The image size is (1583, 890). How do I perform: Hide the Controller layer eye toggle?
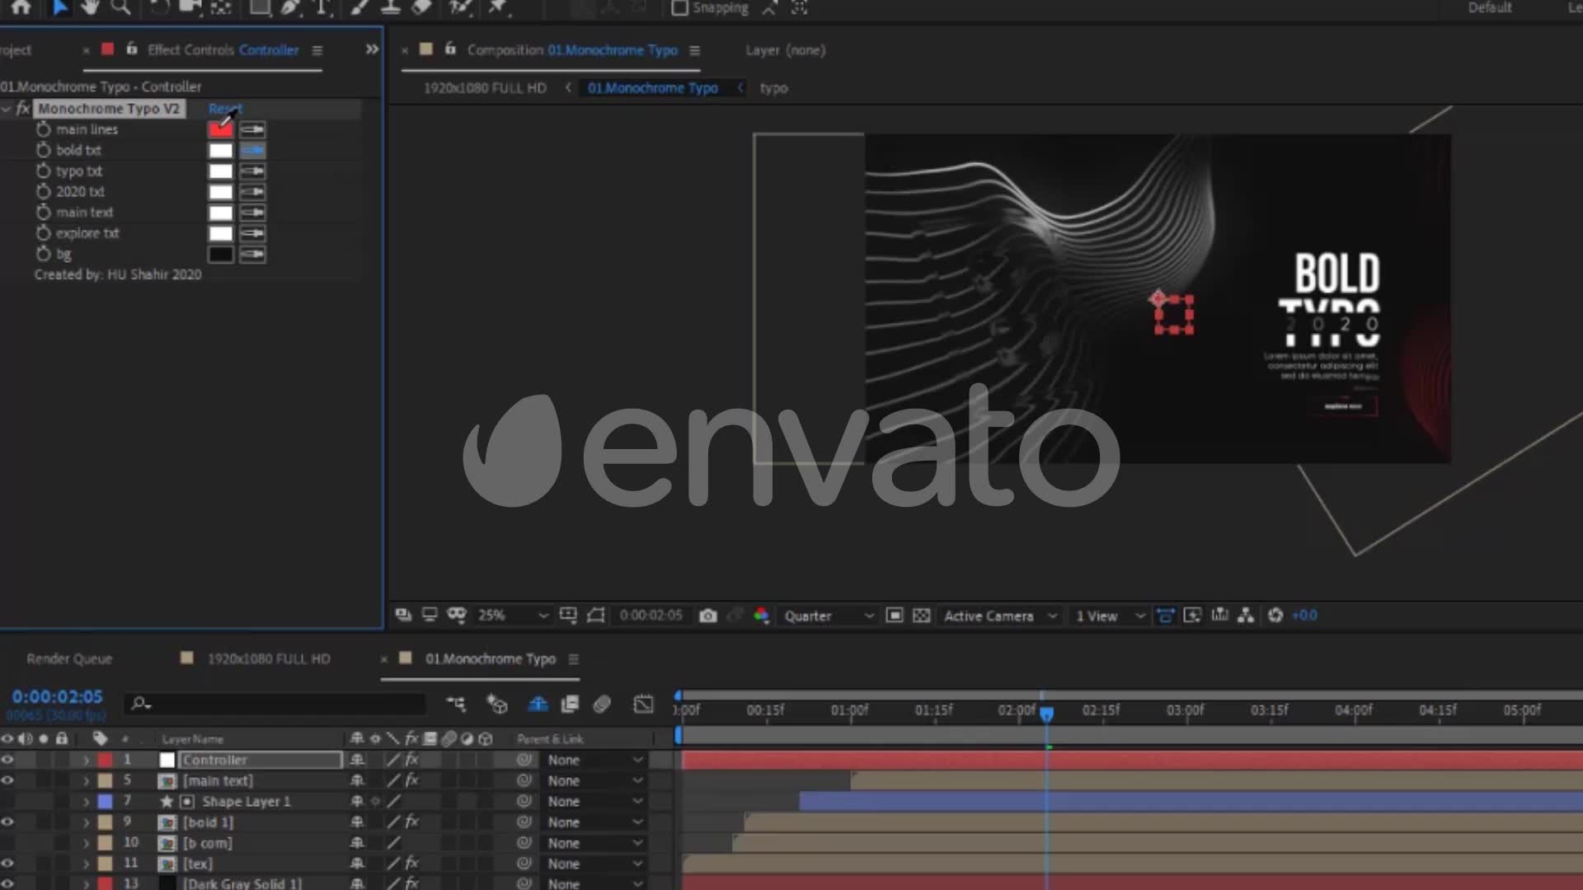click(x=7, y=760)
